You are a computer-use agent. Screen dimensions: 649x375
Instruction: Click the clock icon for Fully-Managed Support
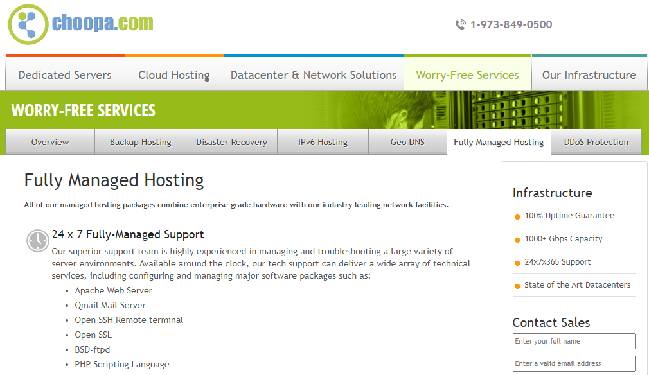38,241
